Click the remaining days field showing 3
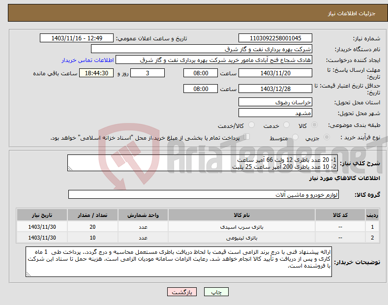This screenshot has width=388, height=305. pos(148,73)
